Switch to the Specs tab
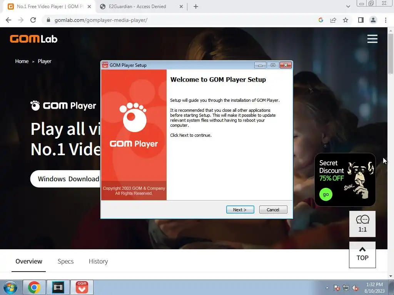394x295 pixels. point(65,261)
